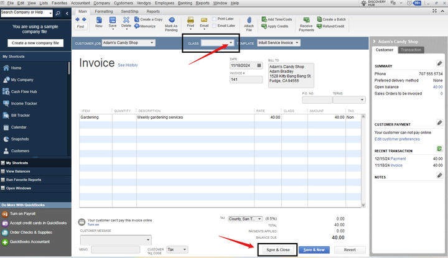
Task: Click Save & Close button
Action: pyautogui.click(x=278, y=250)
